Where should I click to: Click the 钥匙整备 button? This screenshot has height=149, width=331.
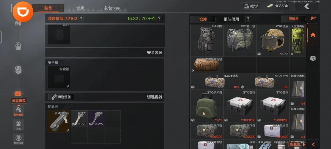[x=61, y=97]
